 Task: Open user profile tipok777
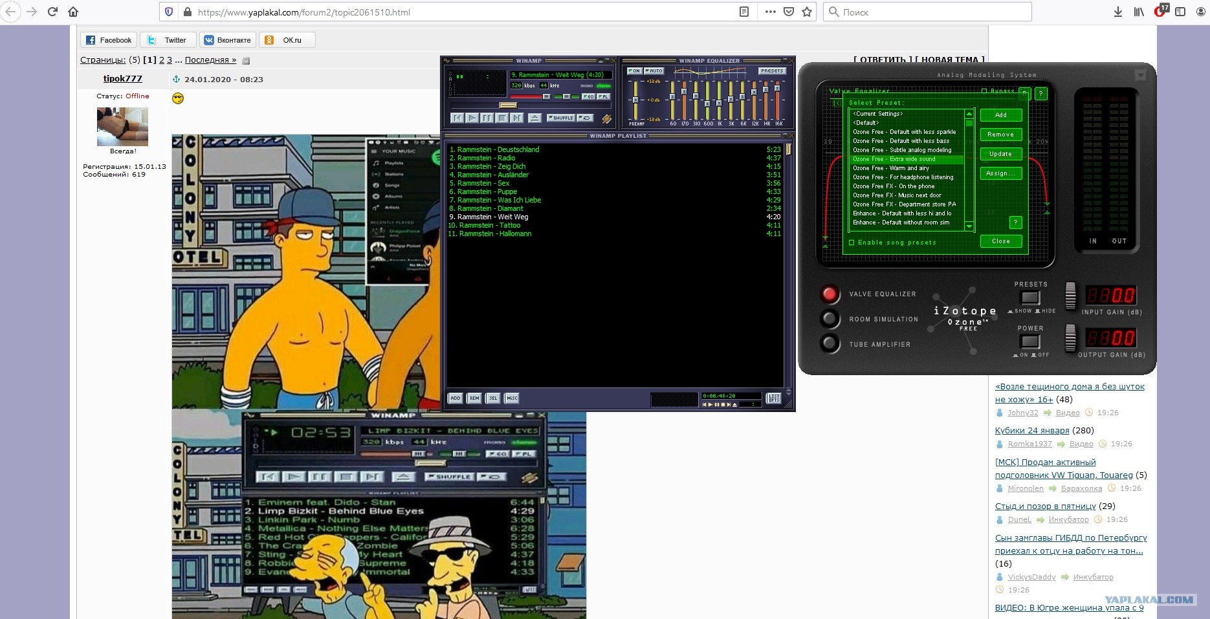pyautogui.click(x=123, y=78)
